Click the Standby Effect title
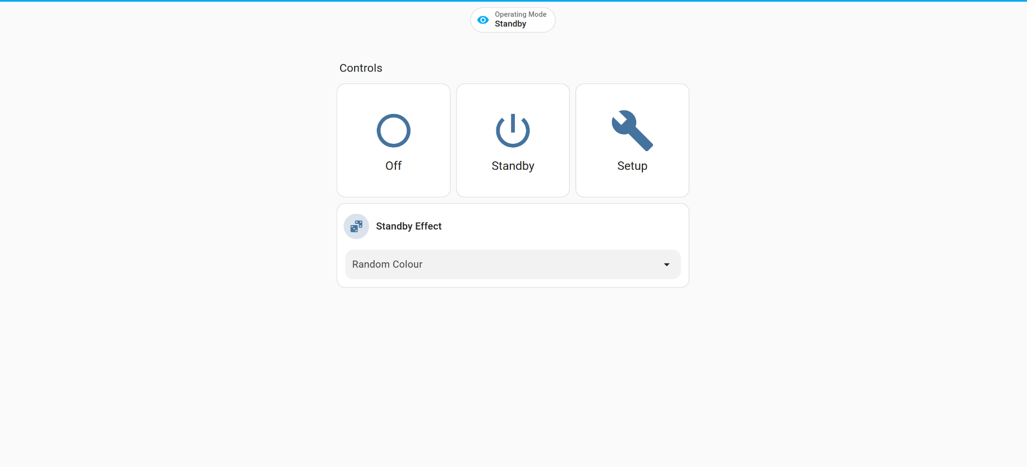The width and height of the screenshot is (1027, 467). tap(409, 226)
